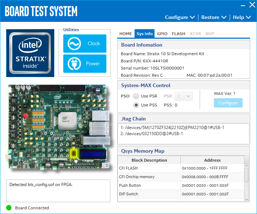
Task: Click the Clock utility waveform icon
Action: click(x=74, y=44)
